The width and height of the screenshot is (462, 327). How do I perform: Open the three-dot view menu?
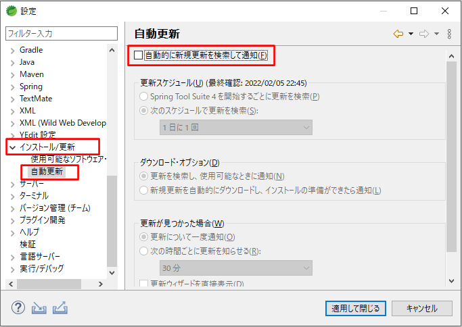coord(449,34)
